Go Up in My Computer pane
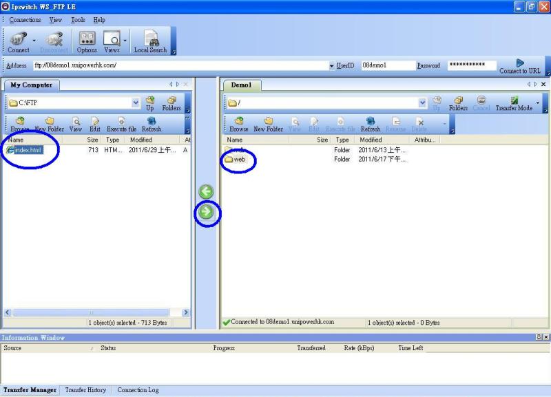This screenshot has height=397, width=551. [x=150, y=103]
